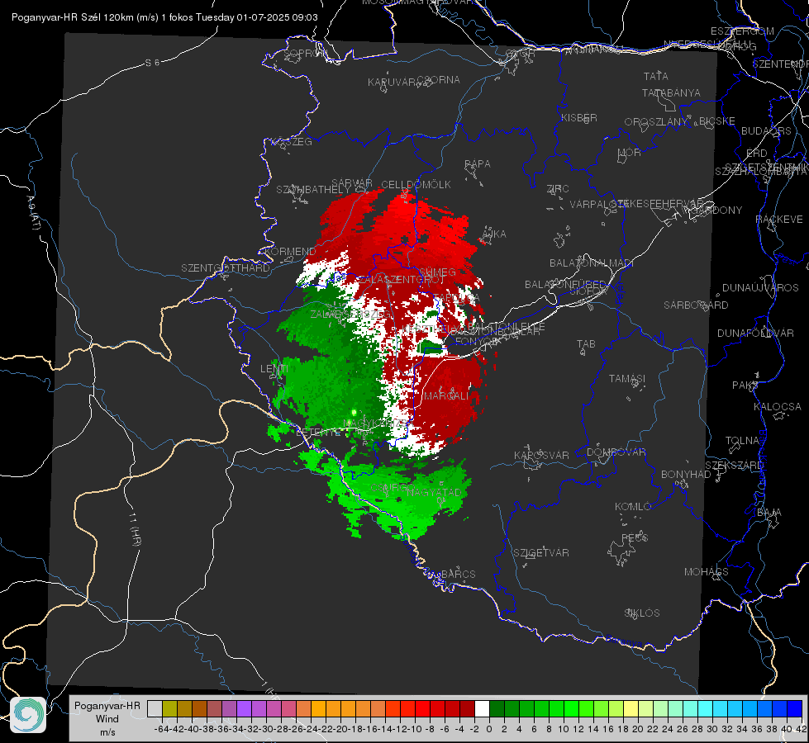
Task: Click the OROSZLANY city label
Action: [656, 121]
